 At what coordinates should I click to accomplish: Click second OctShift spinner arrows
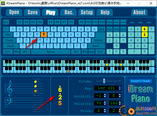pos(120,96)
